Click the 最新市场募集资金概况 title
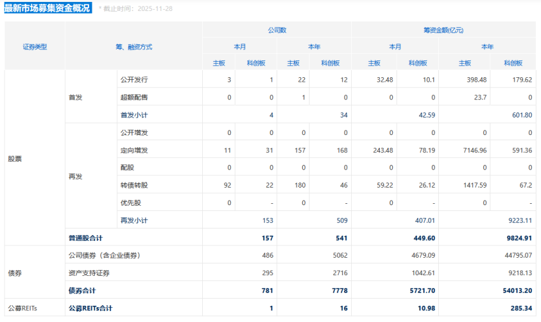 coord(47,8)
